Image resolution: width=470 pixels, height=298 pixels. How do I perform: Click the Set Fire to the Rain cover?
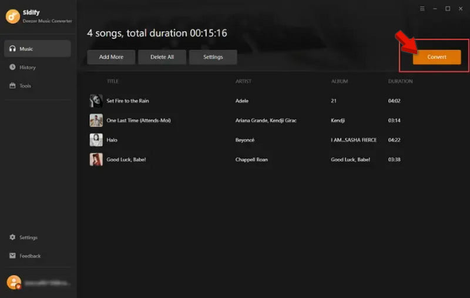(x=96, y=101)
